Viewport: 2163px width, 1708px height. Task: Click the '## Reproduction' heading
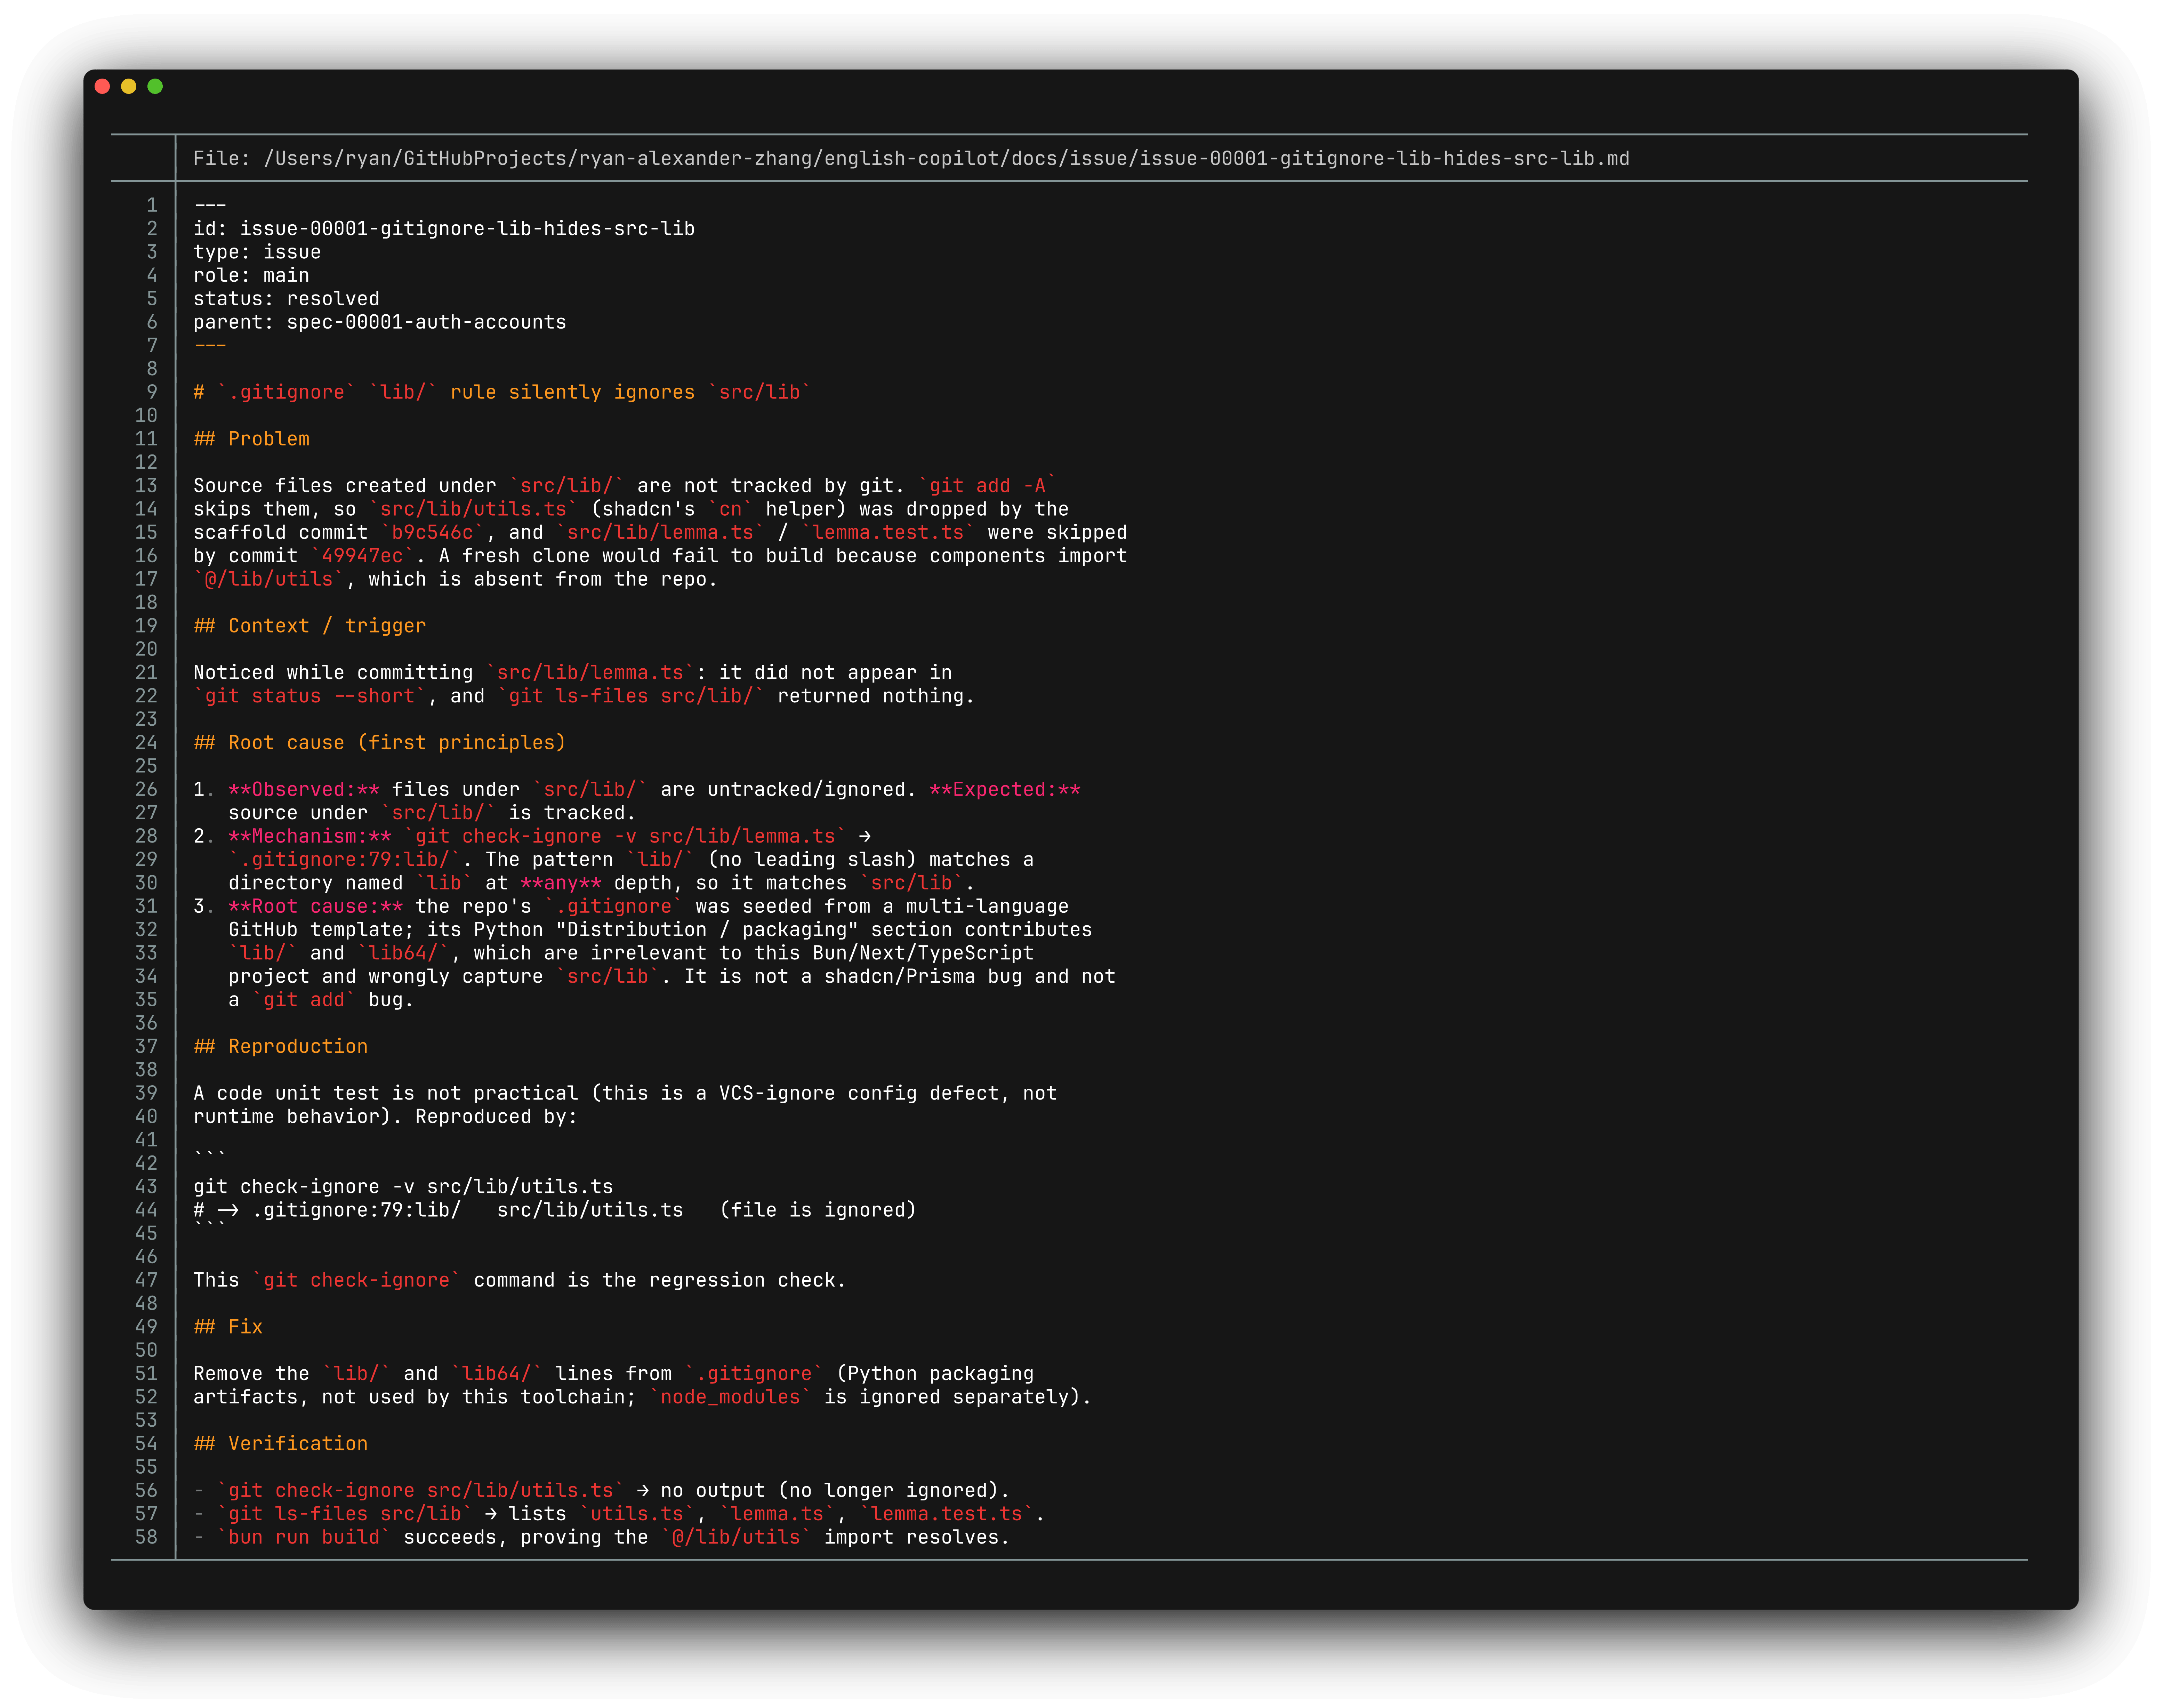[281, 1046]
